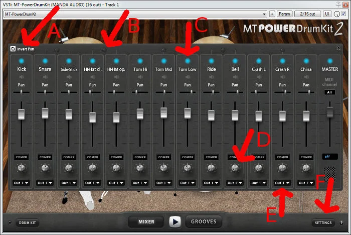Click the link knob between Crash channels

pyautogui.click(x=282, y=50)
